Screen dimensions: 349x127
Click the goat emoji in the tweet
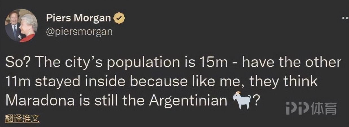(x=241, y=101)
